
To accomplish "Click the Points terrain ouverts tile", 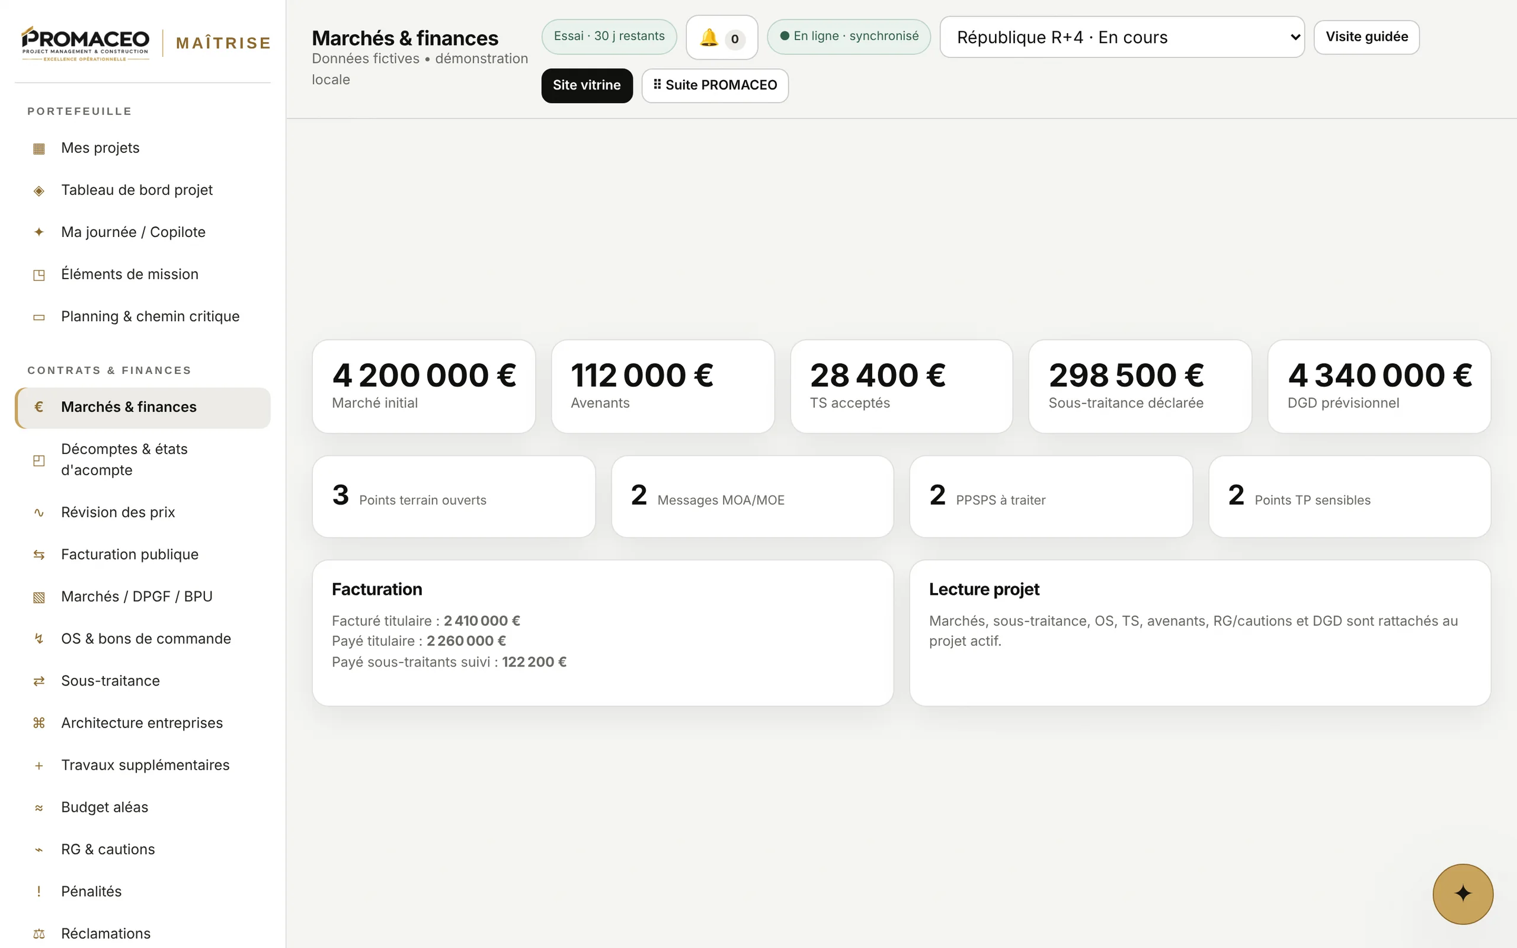I will 454,497.
